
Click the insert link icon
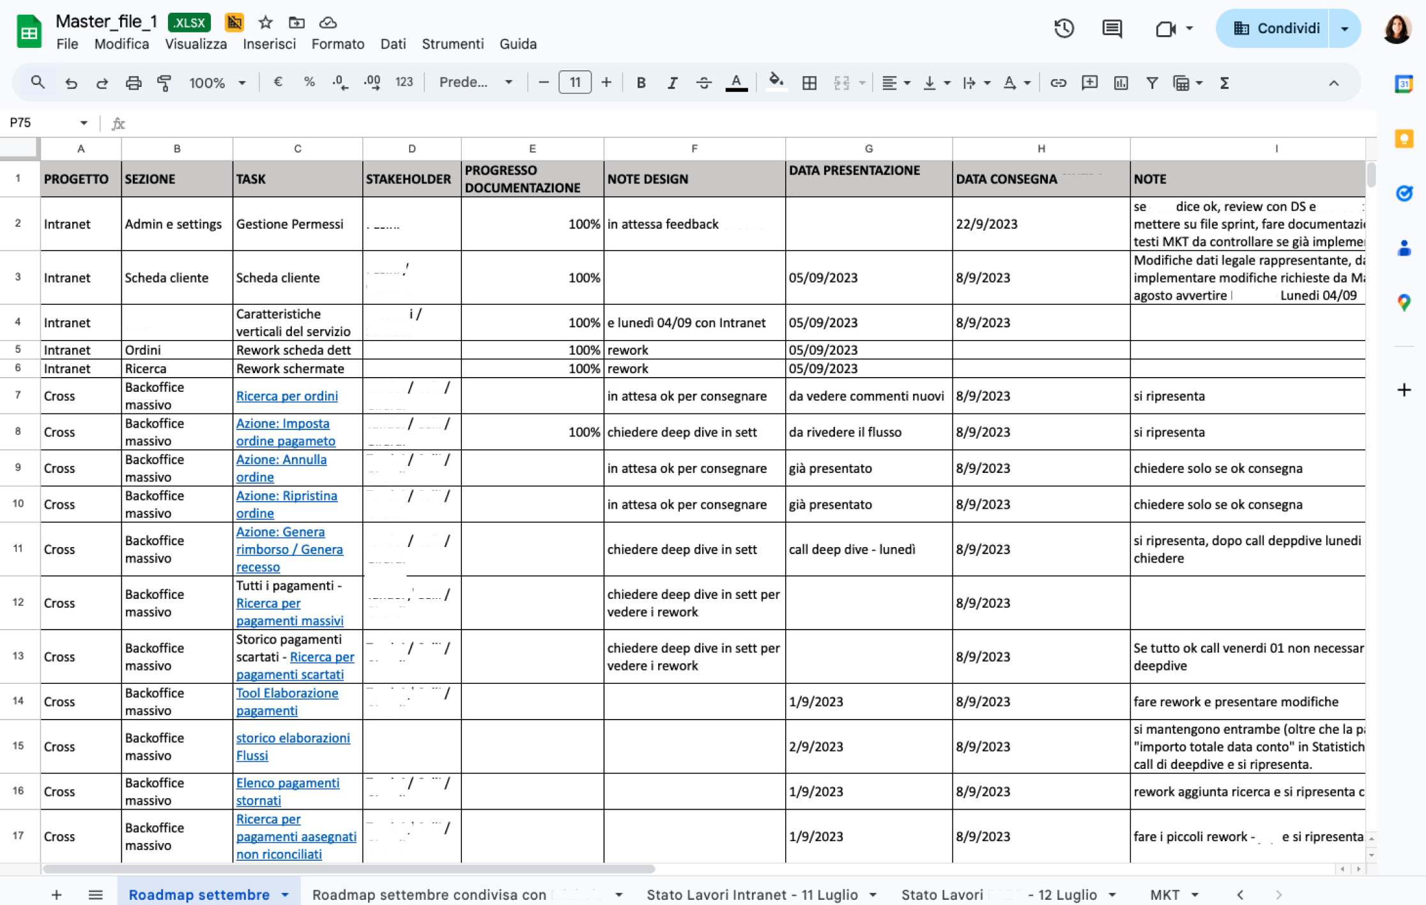tap(1058, 83)
